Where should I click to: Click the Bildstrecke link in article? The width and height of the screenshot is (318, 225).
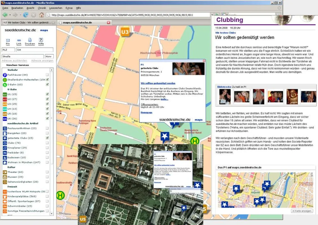tap(224, 87)
